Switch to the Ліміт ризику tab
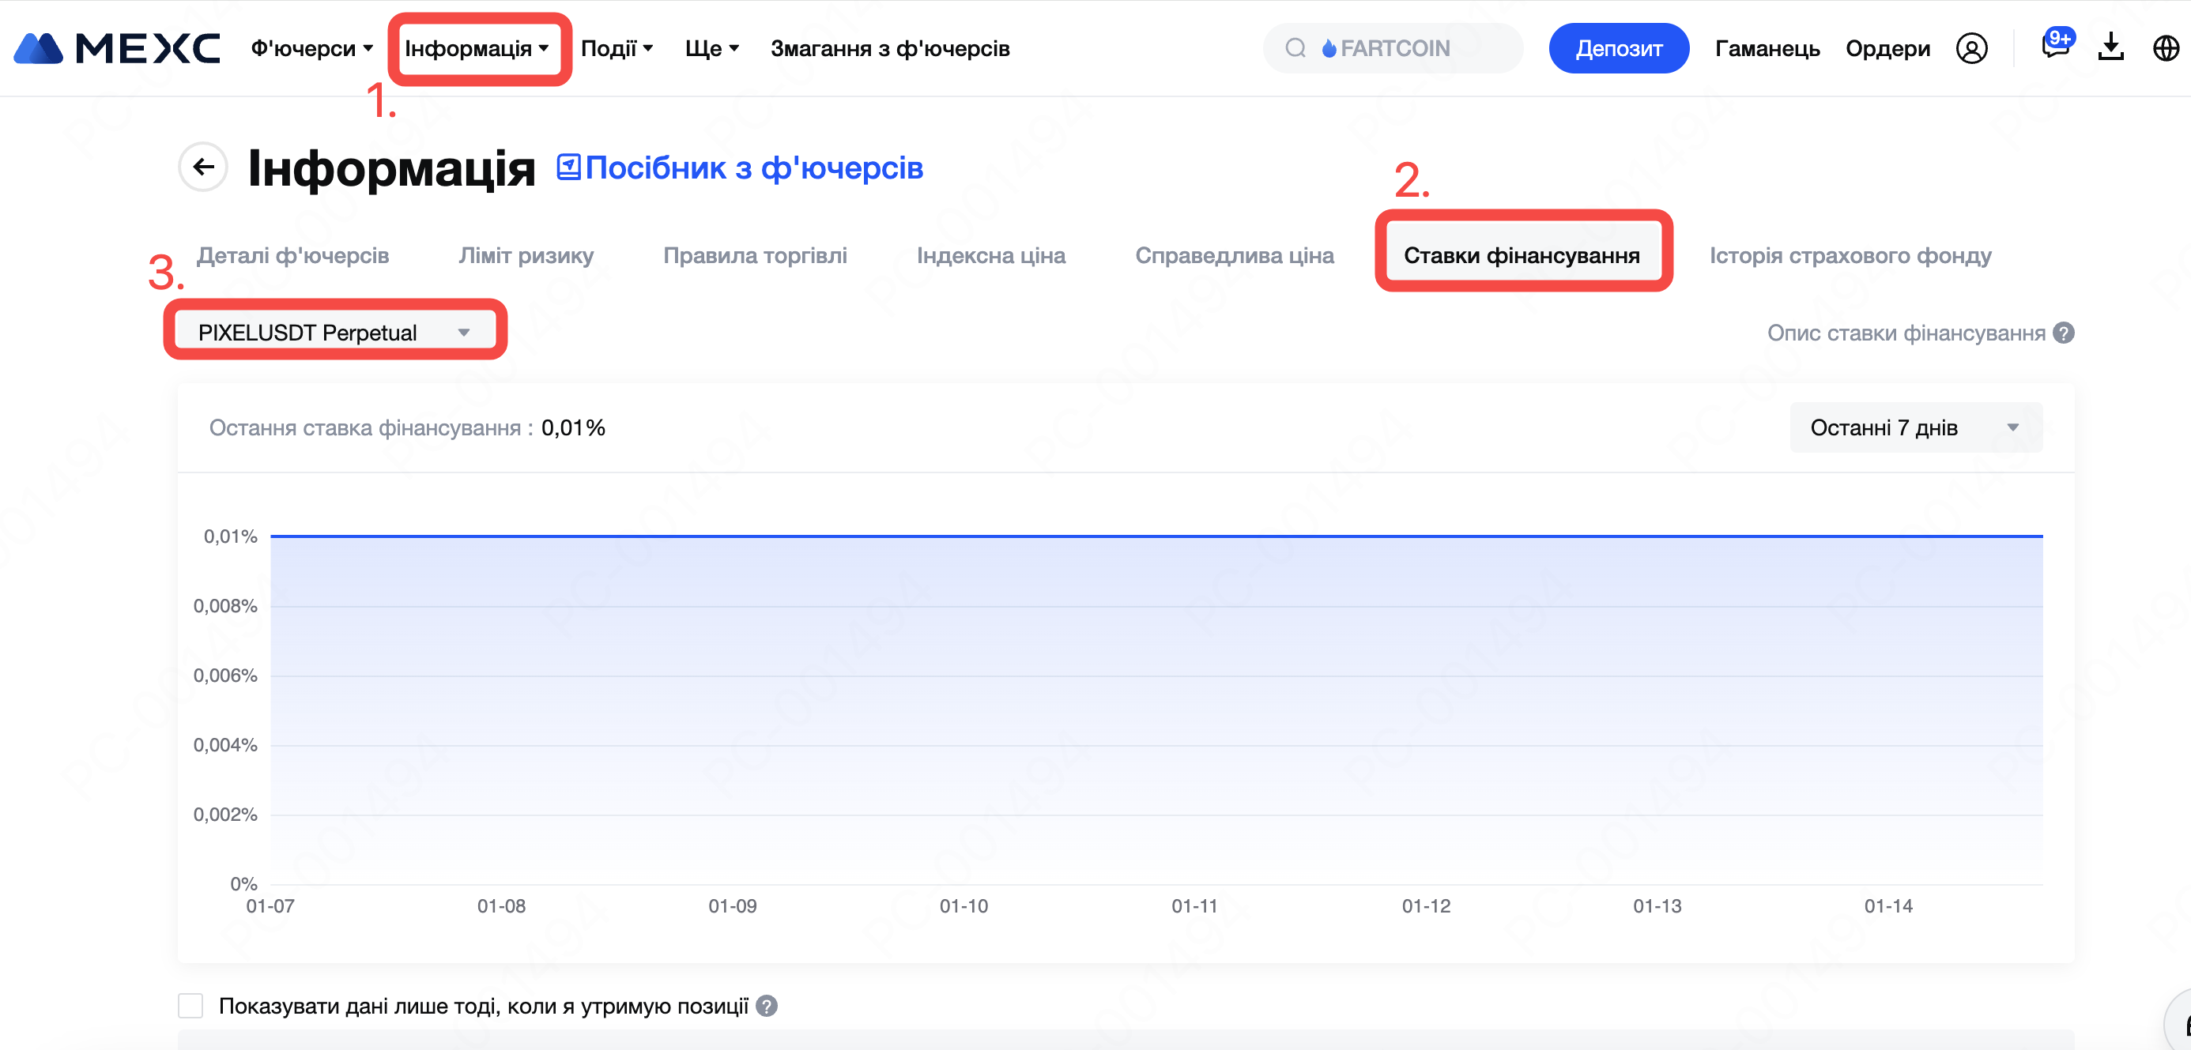This screenshot has height=1050, width=2191. [526, 256]
